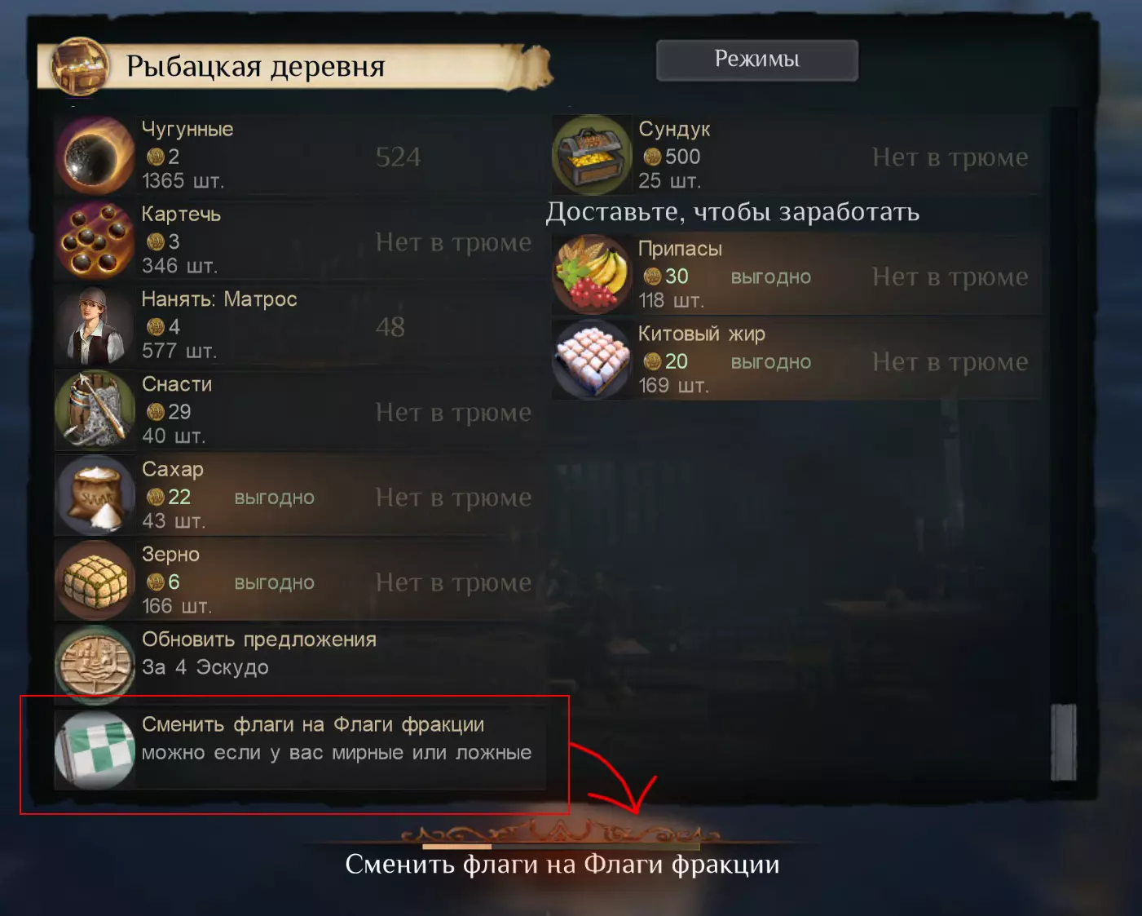Select Обновить предложения за 4 Эскудо
The height and width of the screenshot is (916, 1142).
click(300, 666)
